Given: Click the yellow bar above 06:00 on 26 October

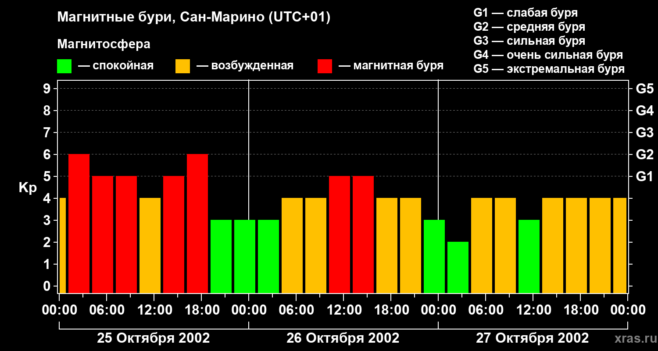Looking at the screenshot, I should tap(292, 246).
